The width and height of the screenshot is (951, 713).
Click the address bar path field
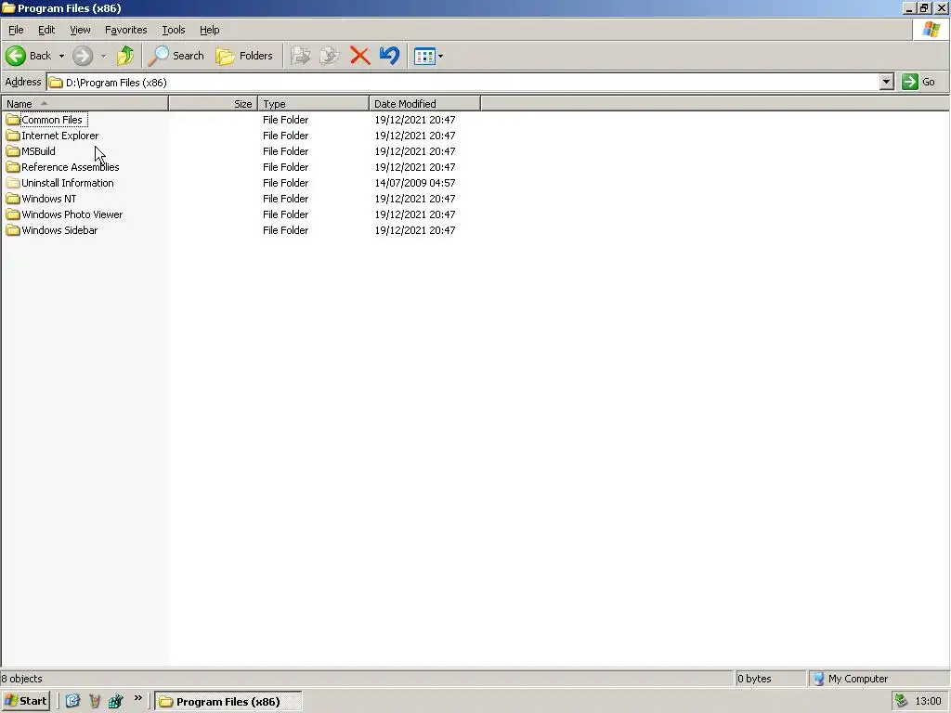tap(464, 82)
